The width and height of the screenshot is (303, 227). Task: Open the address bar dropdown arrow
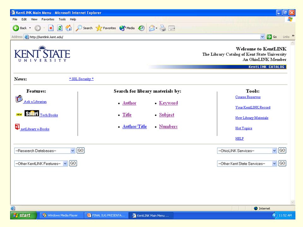262,37
